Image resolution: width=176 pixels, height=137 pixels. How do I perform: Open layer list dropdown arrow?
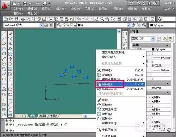click(x=128, y=25)
